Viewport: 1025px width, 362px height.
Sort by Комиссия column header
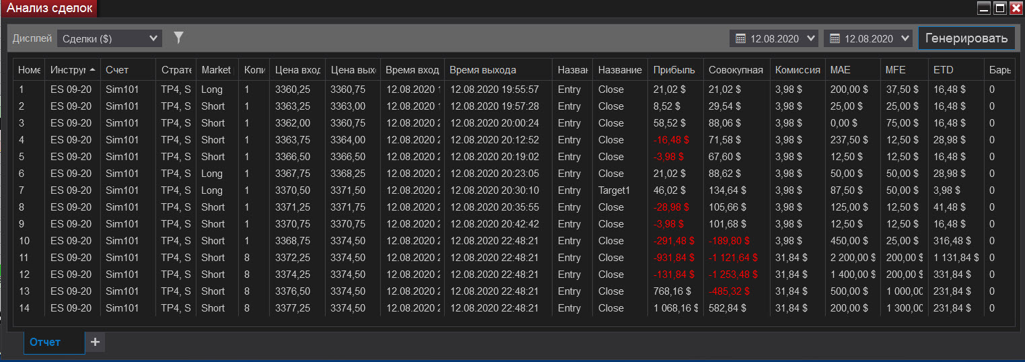[x=798, y=70]
